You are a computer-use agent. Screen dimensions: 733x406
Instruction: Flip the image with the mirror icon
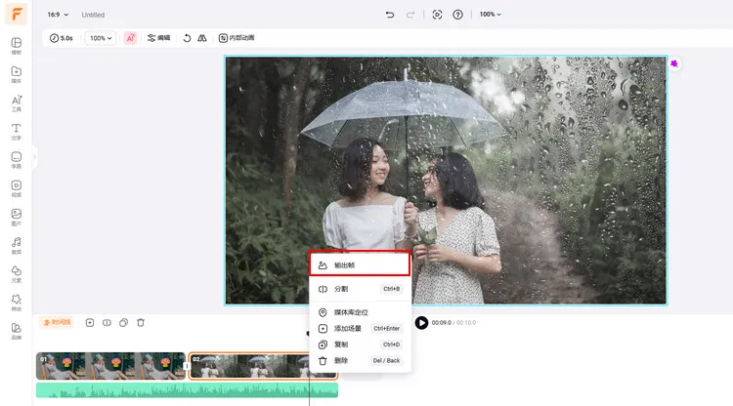click(202, 38)
